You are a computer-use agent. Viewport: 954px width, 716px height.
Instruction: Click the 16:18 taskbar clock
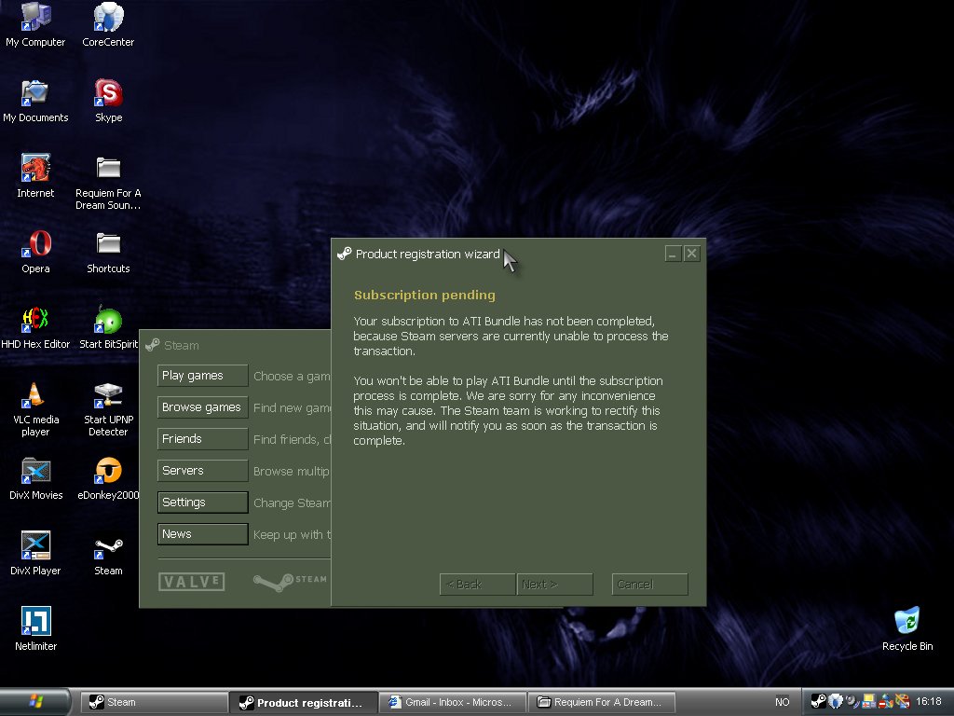click(929, 701)
